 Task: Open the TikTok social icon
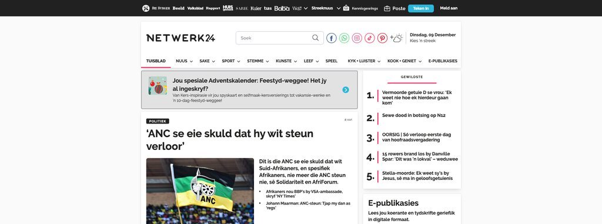(x=370, y=38)
